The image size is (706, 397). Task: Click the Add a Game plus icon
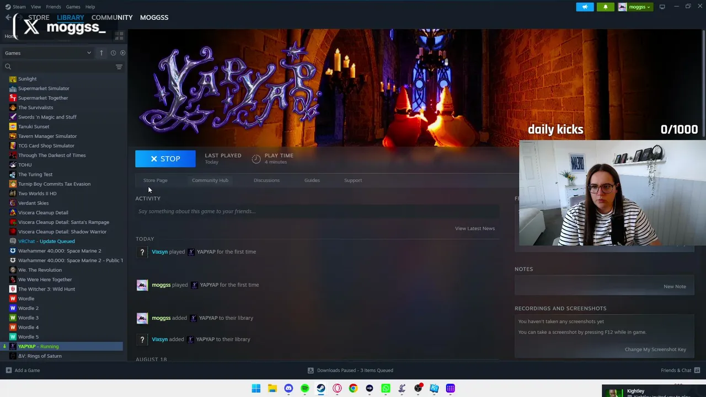point(8,371)
